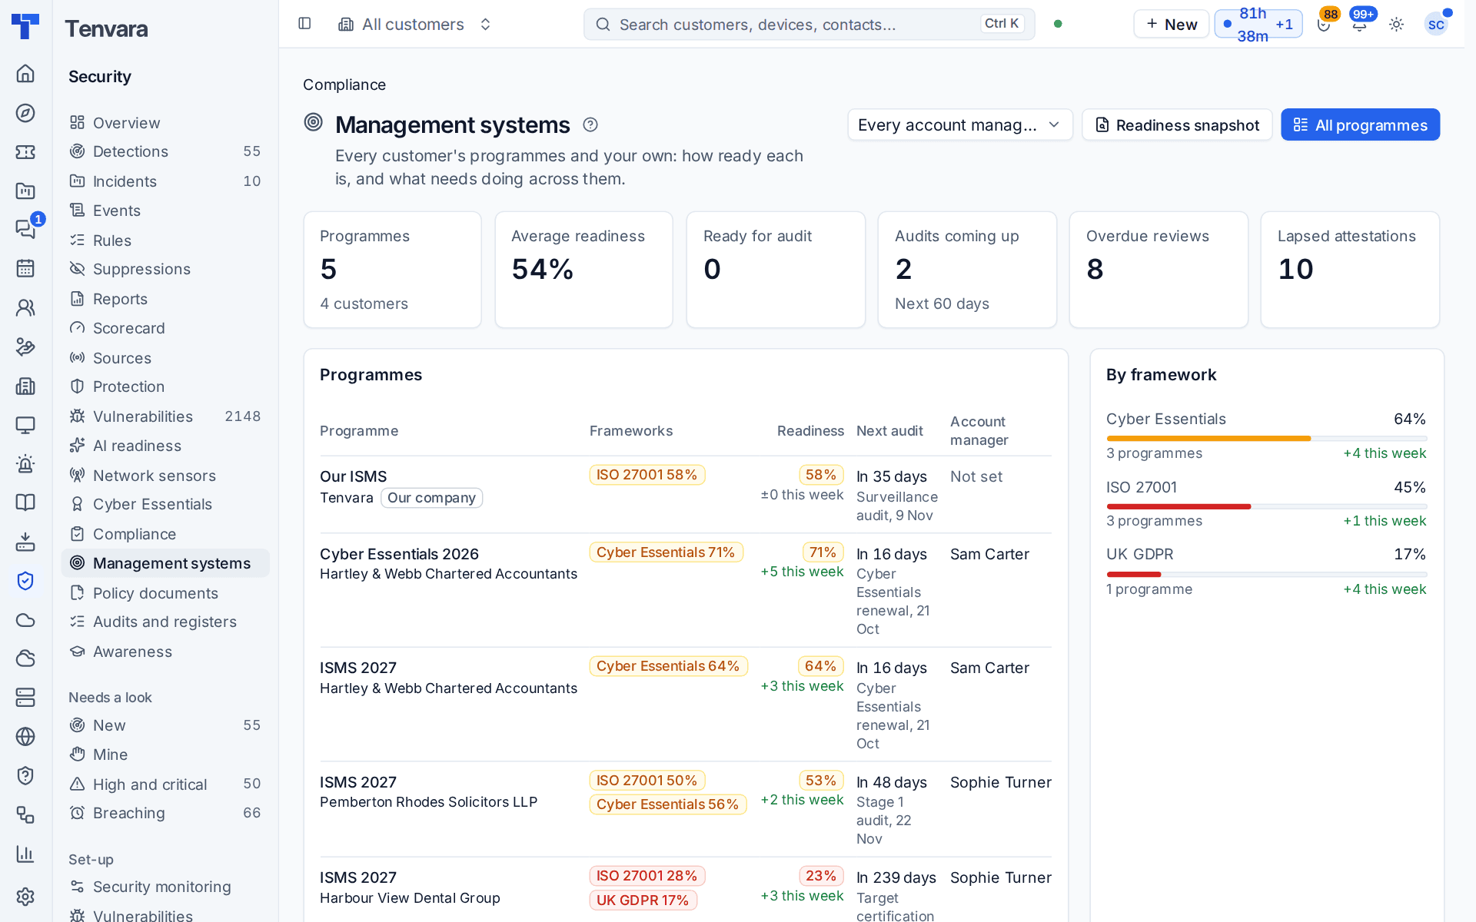Open the globe icon in the left rail
Viewport: 1476px width, 922px height.
tap(25, 736)
